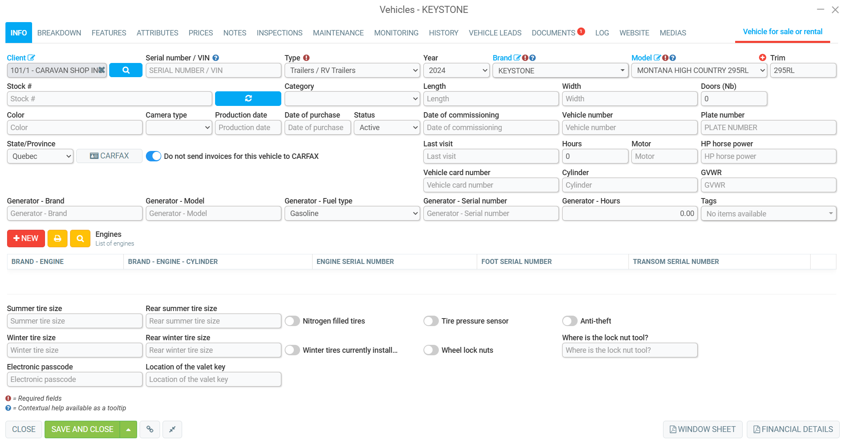Click the red required icon beside Model

(665, 58)
